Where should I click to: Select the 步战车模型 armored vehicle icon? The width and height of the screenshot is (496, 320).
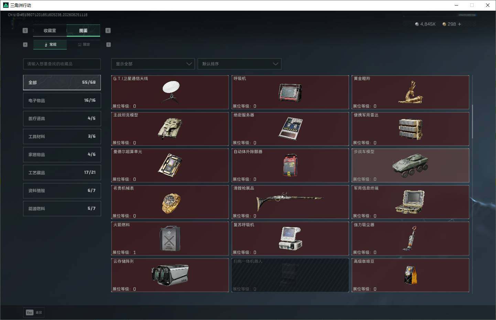tap(410, 165)
